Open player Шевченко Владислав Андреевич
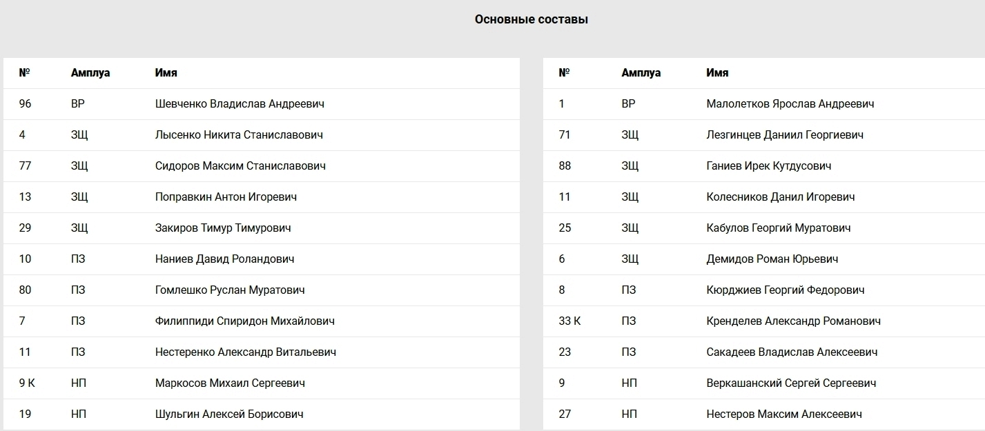 240,104
